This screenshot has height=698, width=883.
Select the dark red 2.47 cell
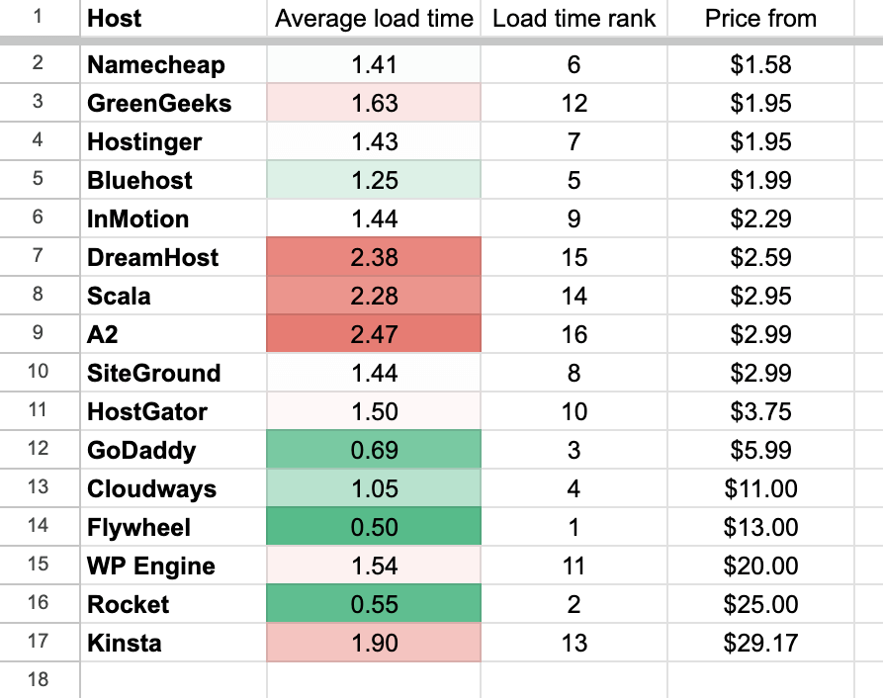point(374,335)
